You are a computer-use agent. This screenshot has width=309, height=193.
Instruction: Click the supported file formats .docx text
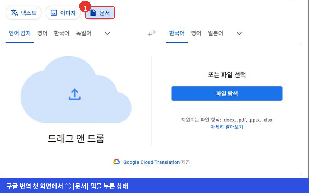click(229, 120)
